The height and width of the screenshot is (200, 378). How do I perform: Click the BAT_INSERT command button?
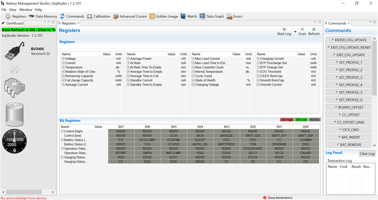click(348, 137)
